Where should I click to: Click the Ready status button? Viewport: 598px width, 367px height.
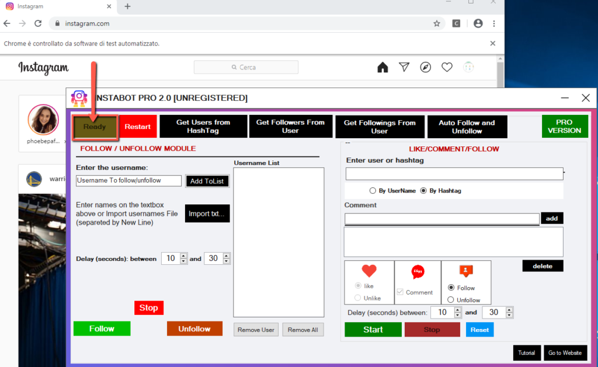tap(95, 127)
